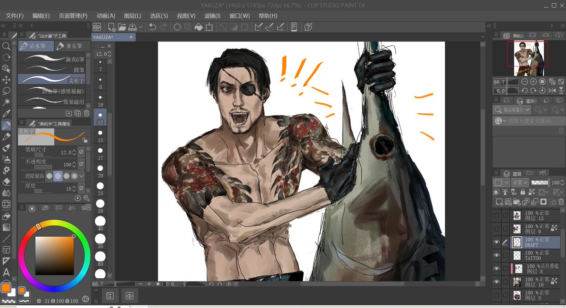Image resolution: width=566 pixels, height=308 pixels.
Task: Select brush size 7 preset
Action: click(100, 67)
